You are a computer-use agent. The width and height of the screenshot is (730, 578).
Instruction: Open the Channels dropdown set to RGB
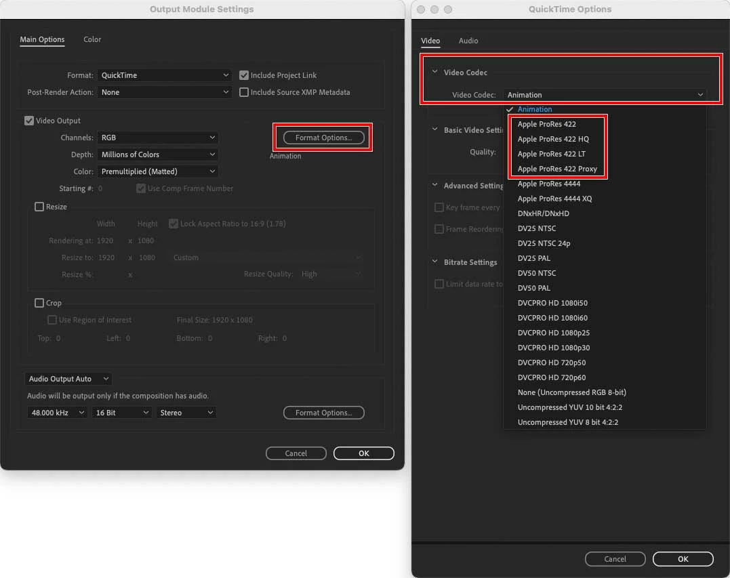coord(158,138)
